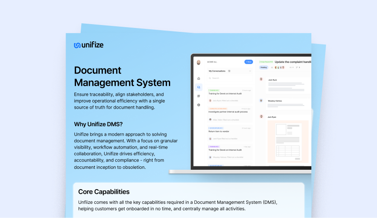The height and width of the screenshot is (218, 377).
Task: Click the small chat icon next to Pending
Action: click(272, 68)
